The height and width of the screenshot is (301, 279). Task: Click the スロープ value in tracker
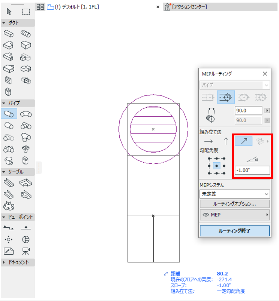click(x=224, y=285)
